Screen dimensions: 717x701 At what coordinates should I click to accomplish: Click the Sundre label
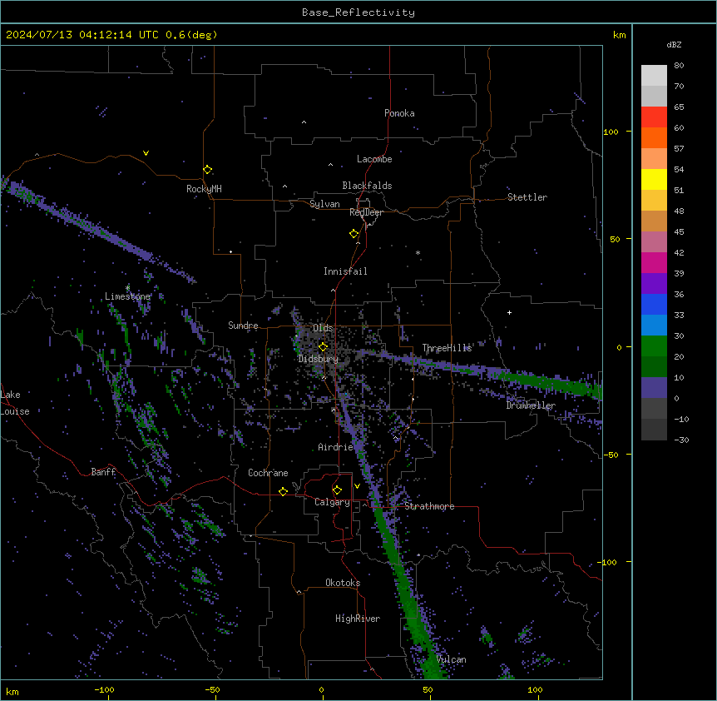(x=243, y=326)
